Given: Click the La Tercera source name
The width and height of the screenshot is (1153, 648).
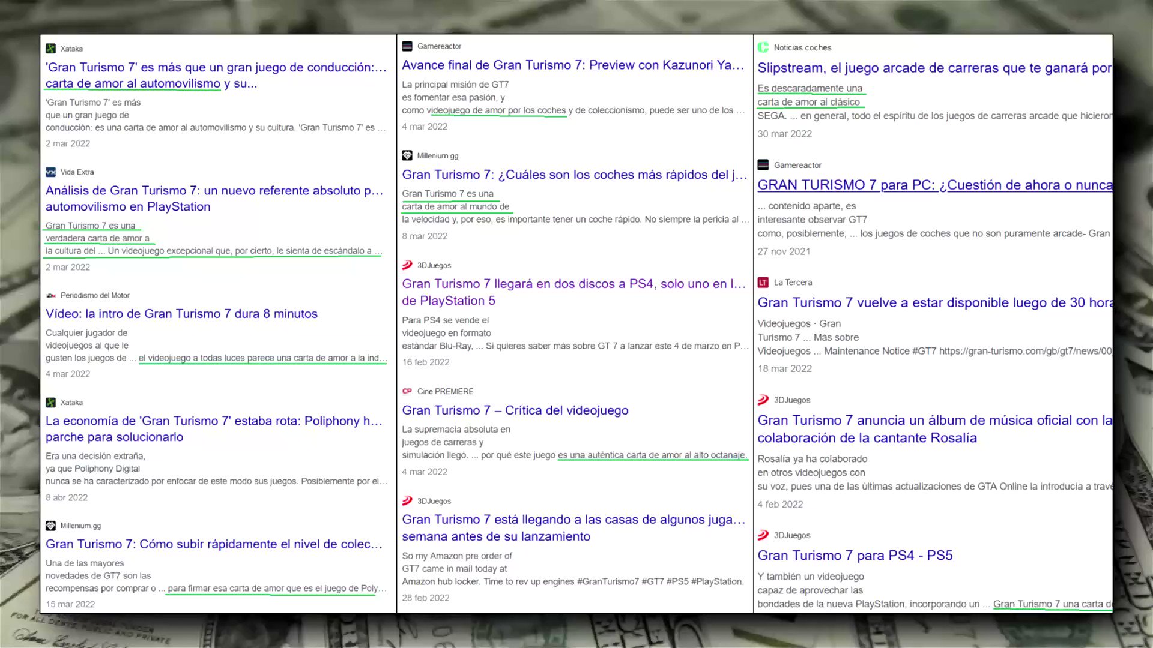Looking at the screenshot, I should pos(793,282).
